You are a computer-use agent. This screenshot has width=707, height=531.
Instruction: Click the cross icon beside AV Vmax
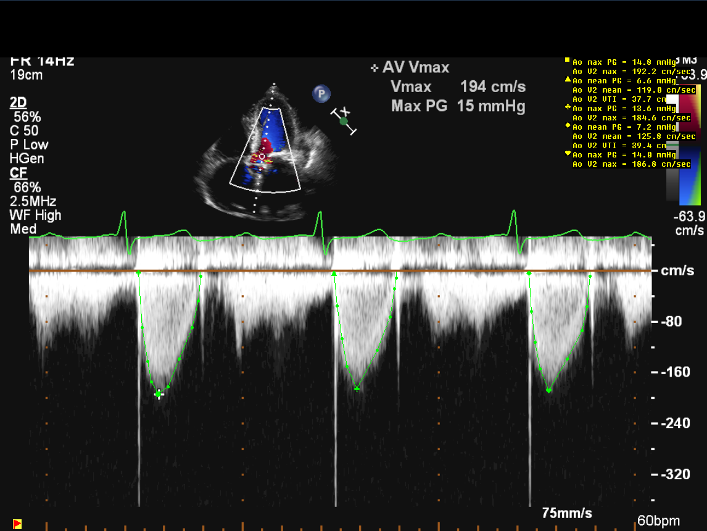[x=374, y=68]
